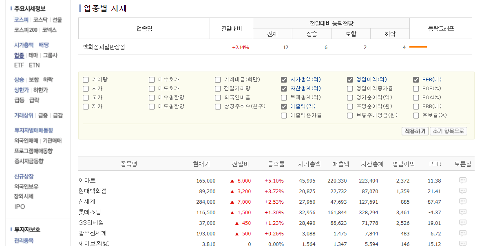
Task: Open discussion room icon for 광주신세계
Action: tap(462, 233)
